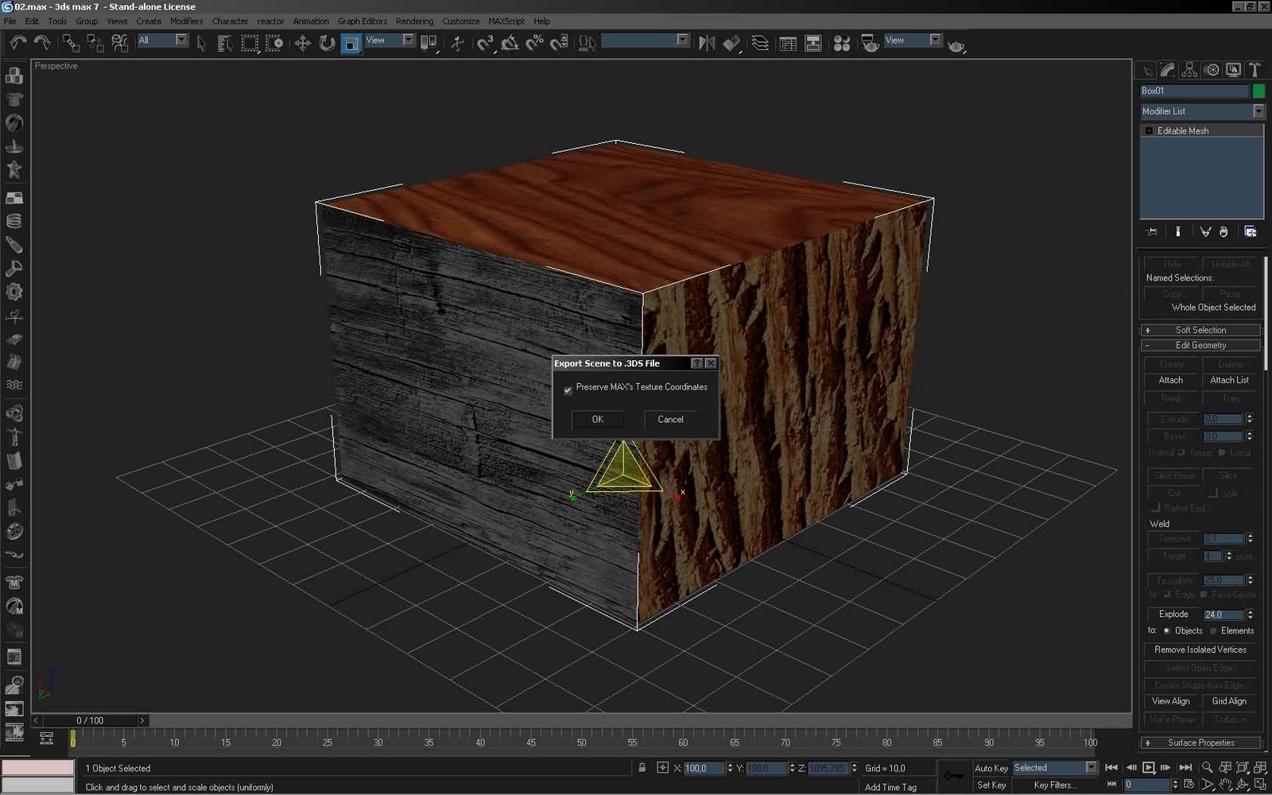Screen dimensions: 1272x795
Task: Toggle the Key Mode button beside frame field
Action: coord(1111,785)
